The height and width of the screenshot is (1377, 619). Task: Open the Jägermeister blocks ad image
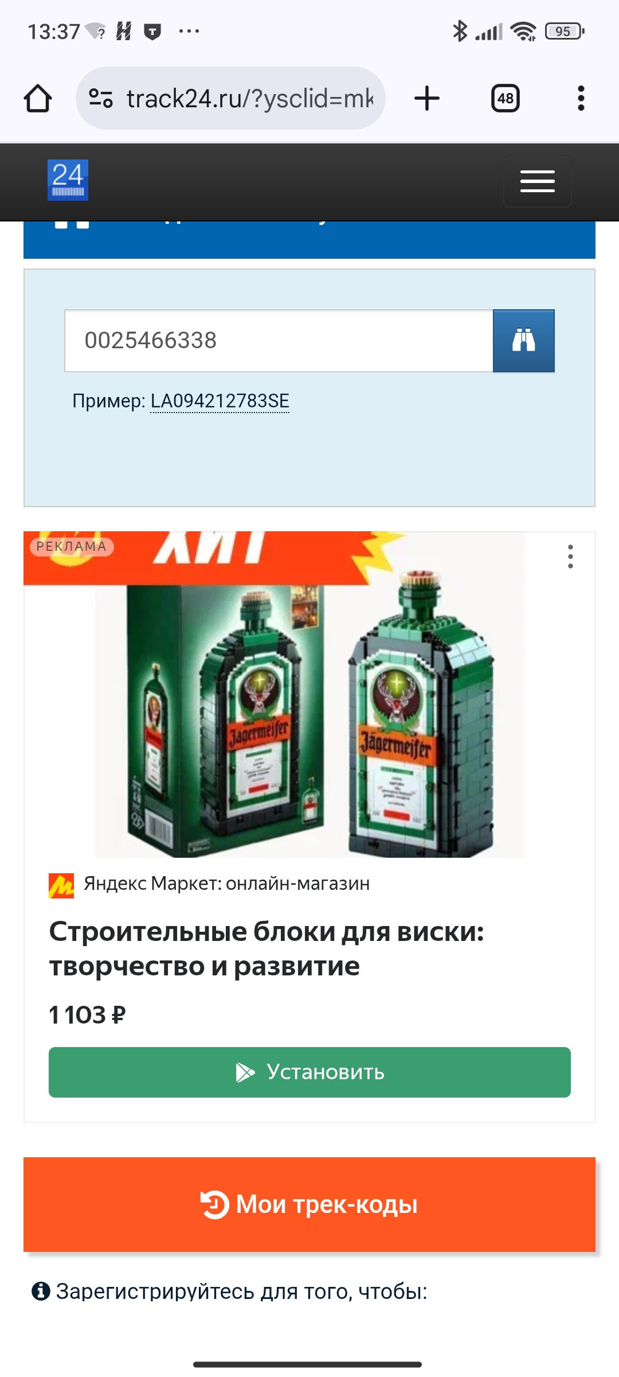click(x=310, y=695)
